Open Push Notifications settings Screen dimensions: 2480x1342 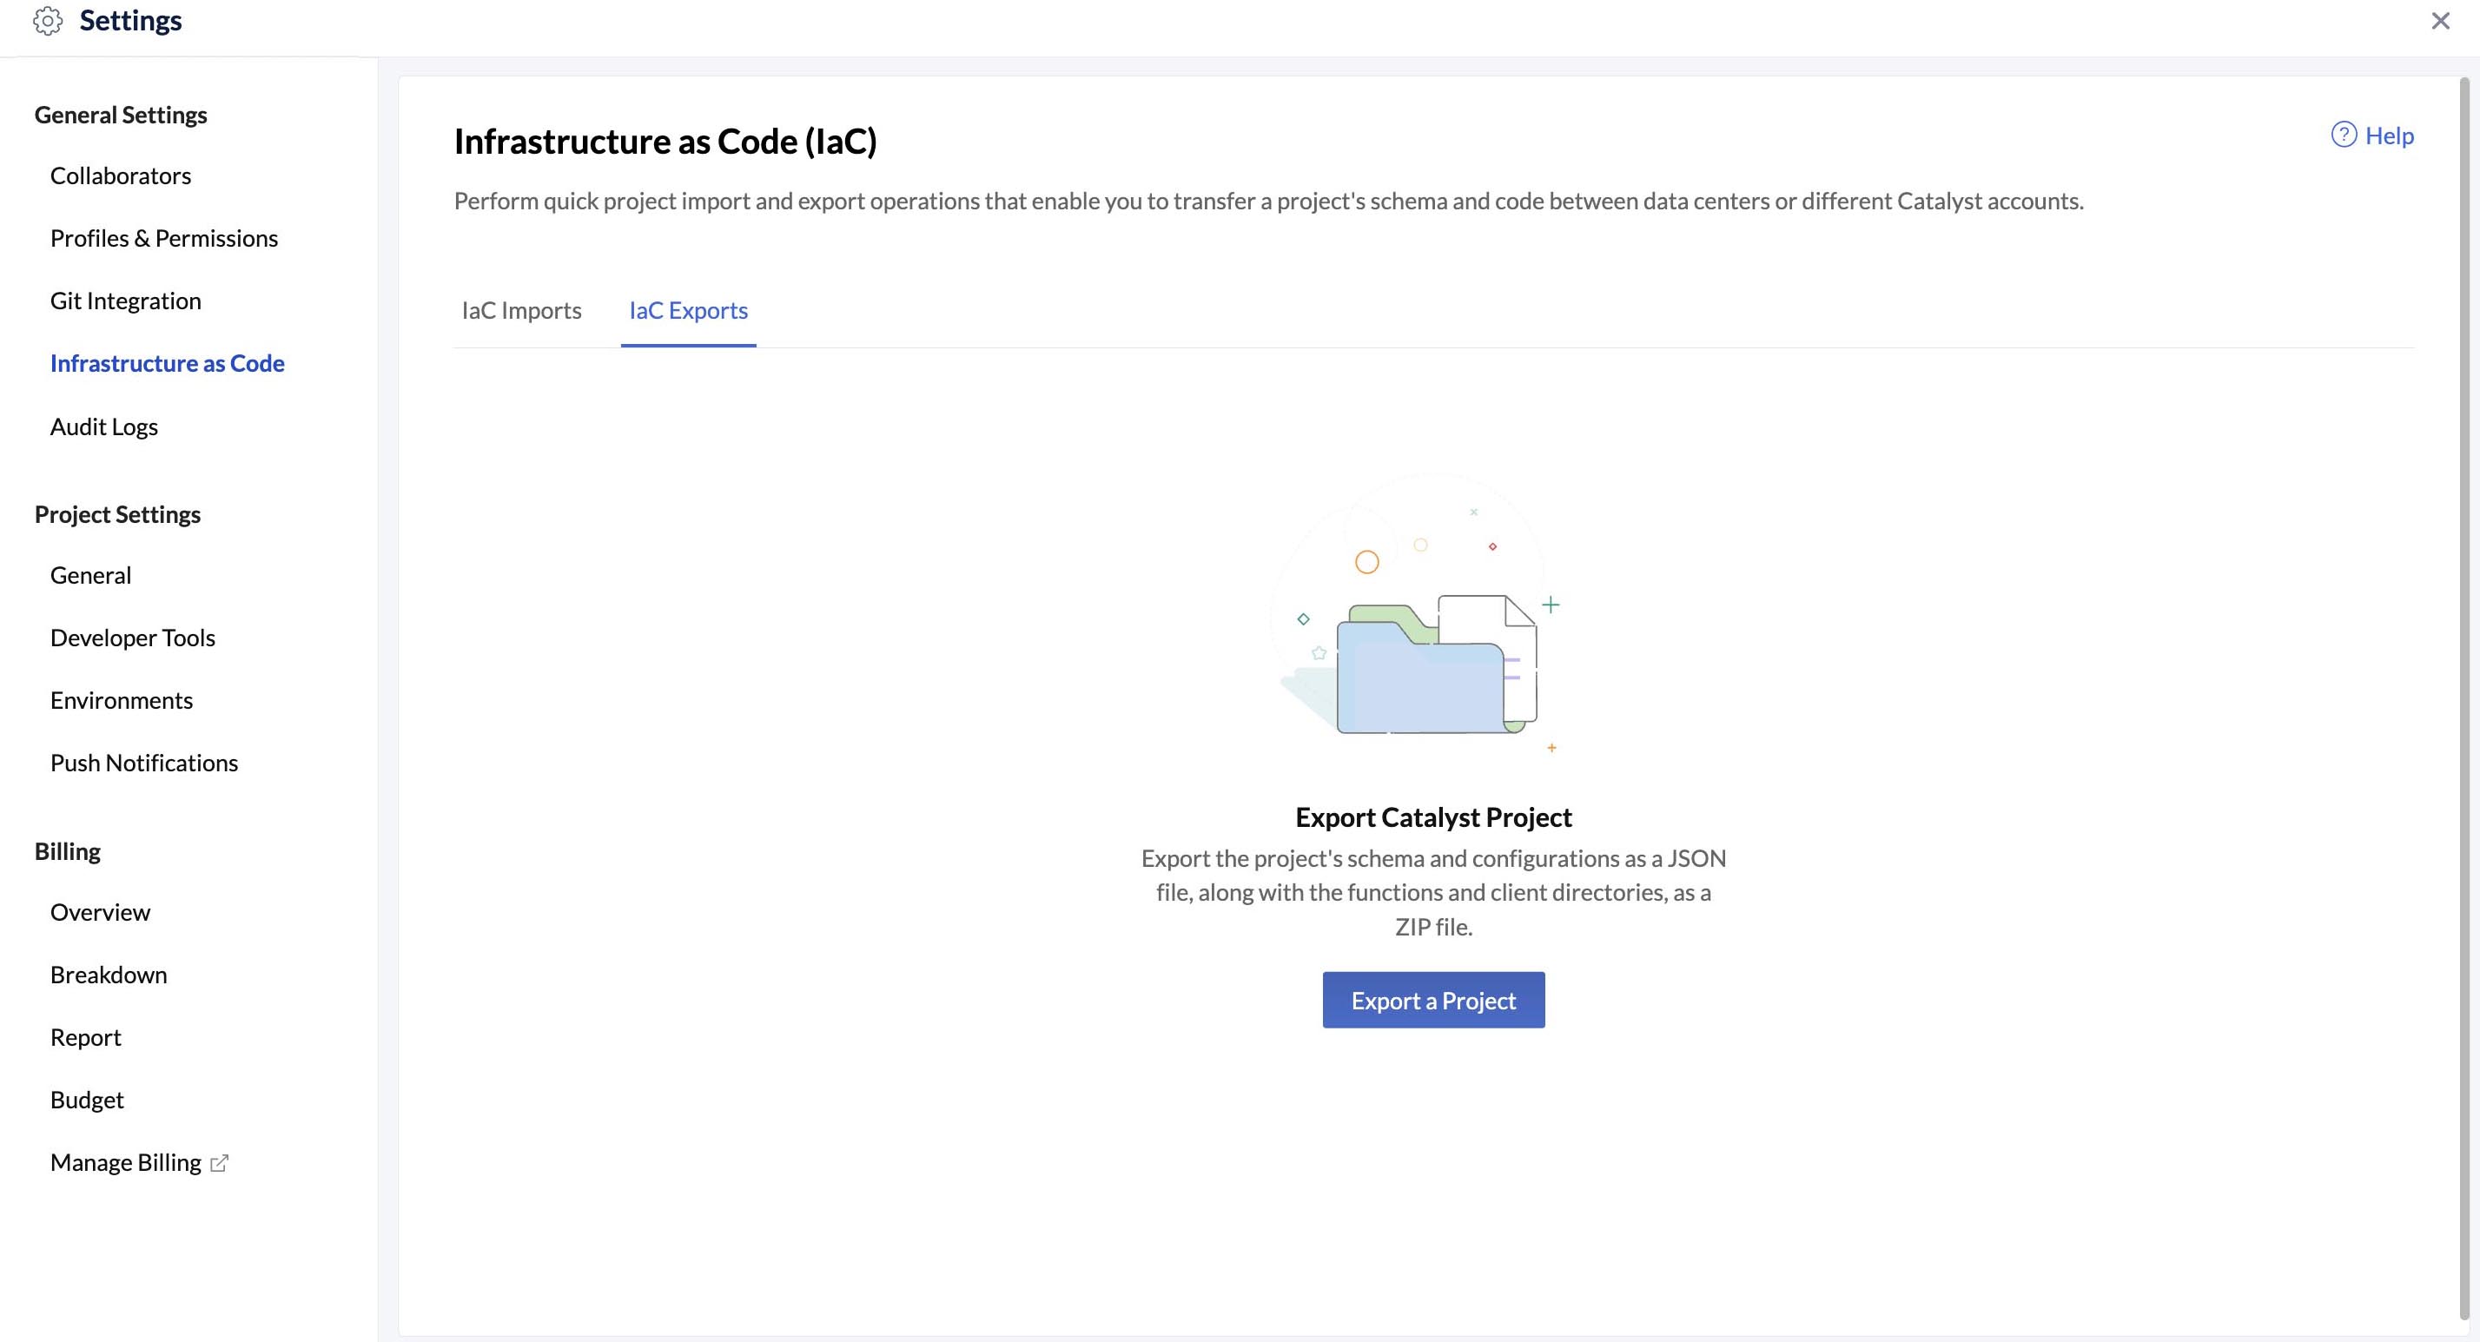tap(144, 763)
